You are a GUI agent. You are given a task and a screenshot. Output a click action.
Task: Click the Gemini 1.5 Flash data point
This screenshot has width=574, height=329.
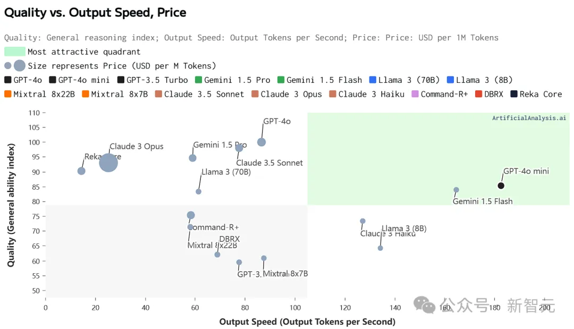pos(456,190)
